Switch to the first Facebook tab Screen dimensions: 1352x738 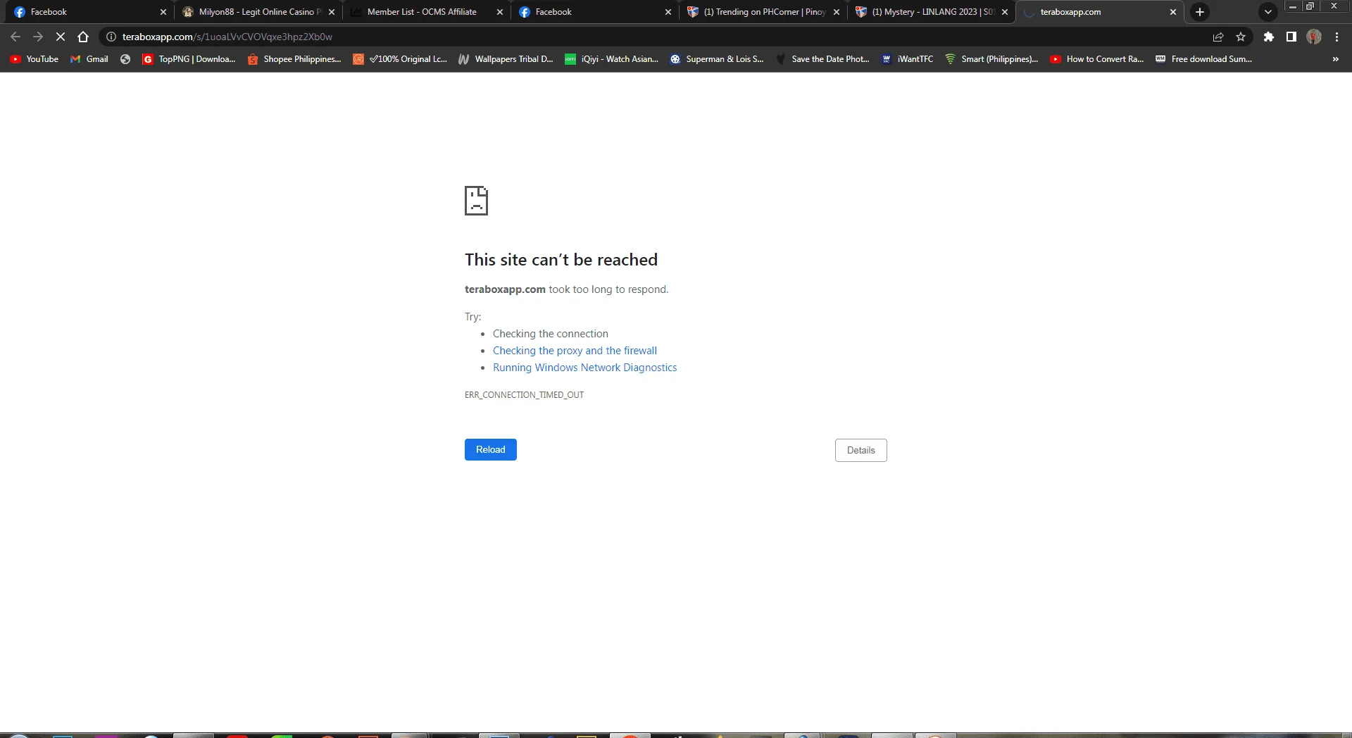tap(88, 12)
